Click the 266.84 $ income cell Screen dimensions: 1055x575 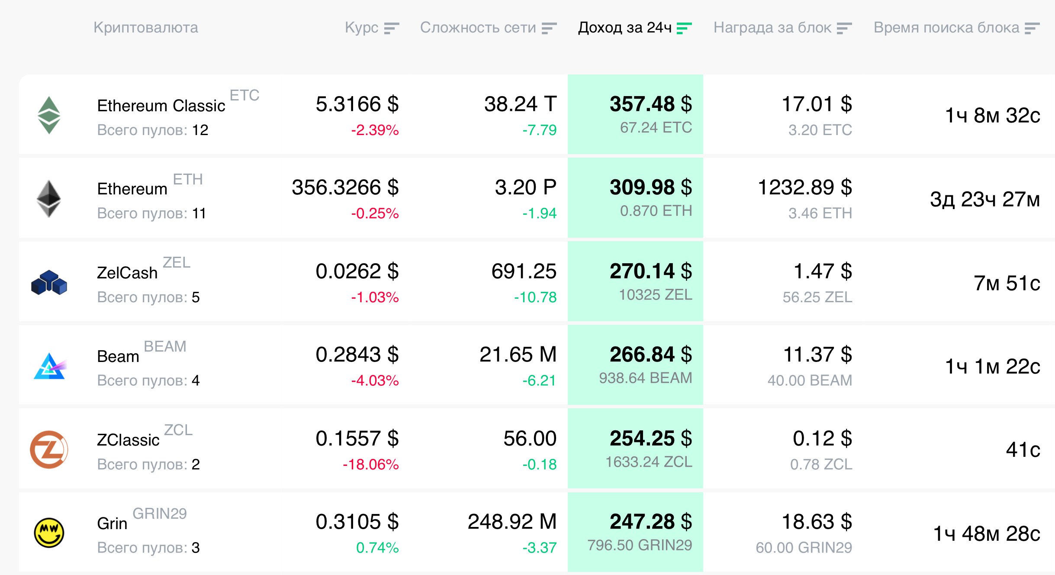[635, 365]
